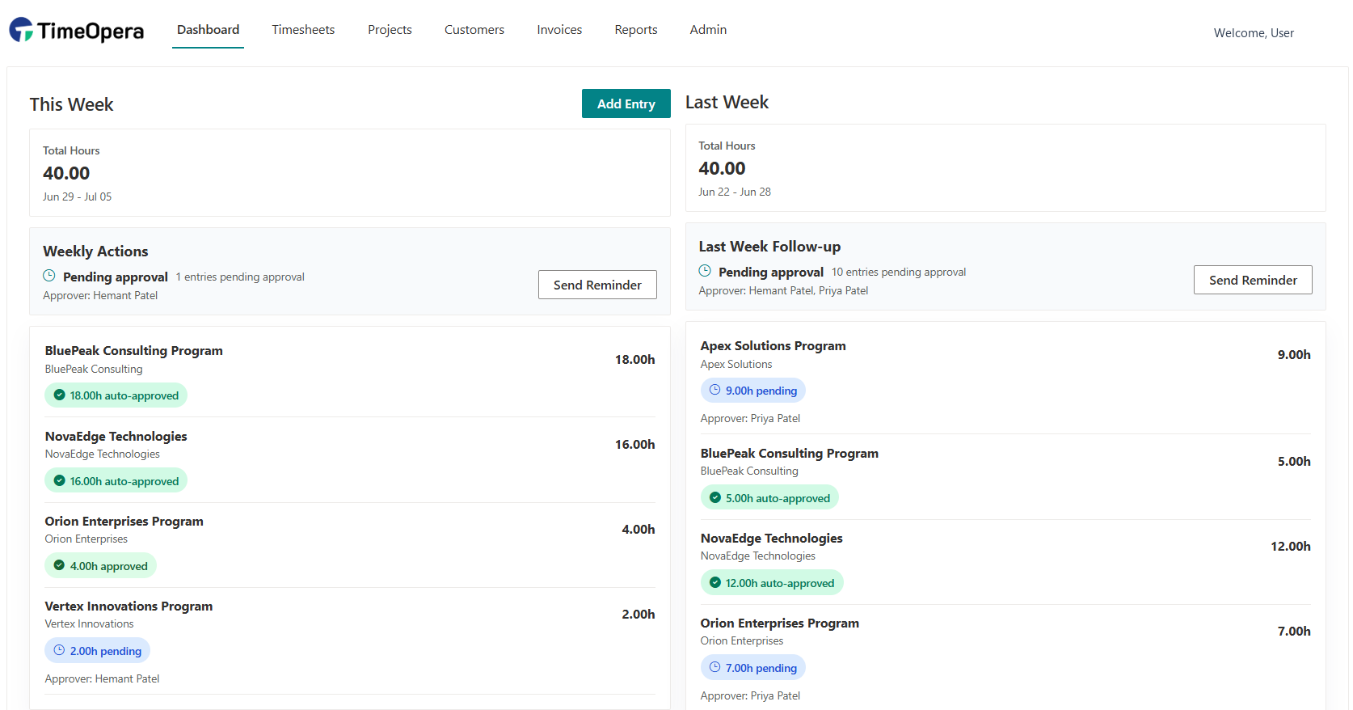Open Apex Solutions Program entry
Viewport: 1353px width, 710px height.
click(x=1005, y=382)
